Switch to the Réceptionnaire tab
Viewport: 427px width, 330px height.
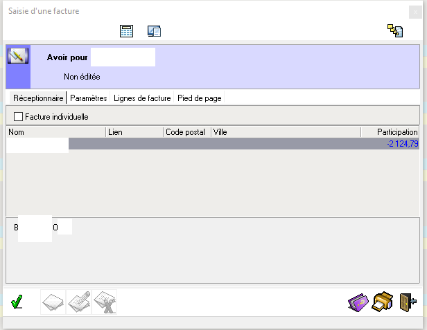38,98
